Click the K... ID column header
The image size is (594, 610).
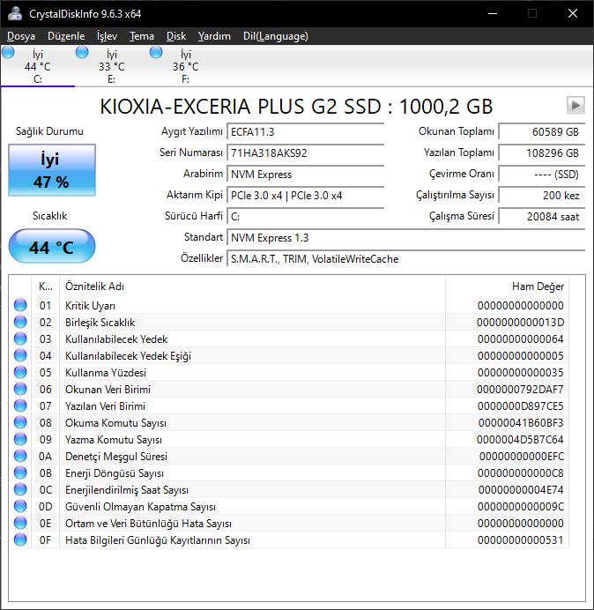click(46, 286)
